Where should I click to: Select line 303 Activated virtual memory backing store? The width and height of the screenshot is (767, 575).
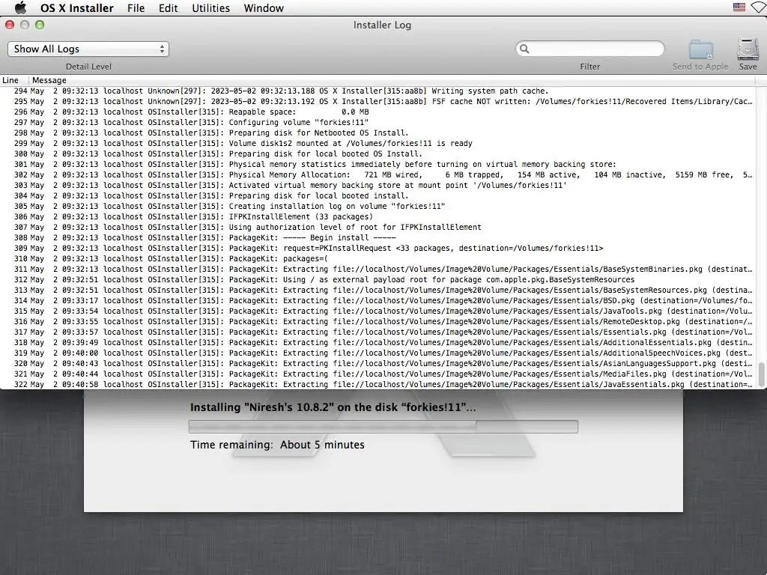(x=378, y=186)
